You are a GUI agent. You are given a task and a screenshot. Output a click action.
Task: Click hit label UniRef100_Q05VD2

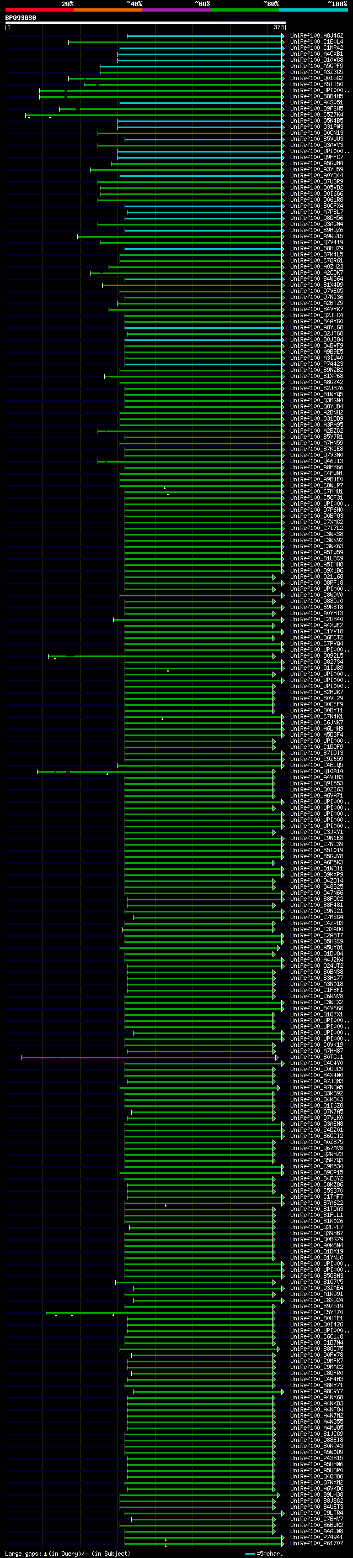317,187
